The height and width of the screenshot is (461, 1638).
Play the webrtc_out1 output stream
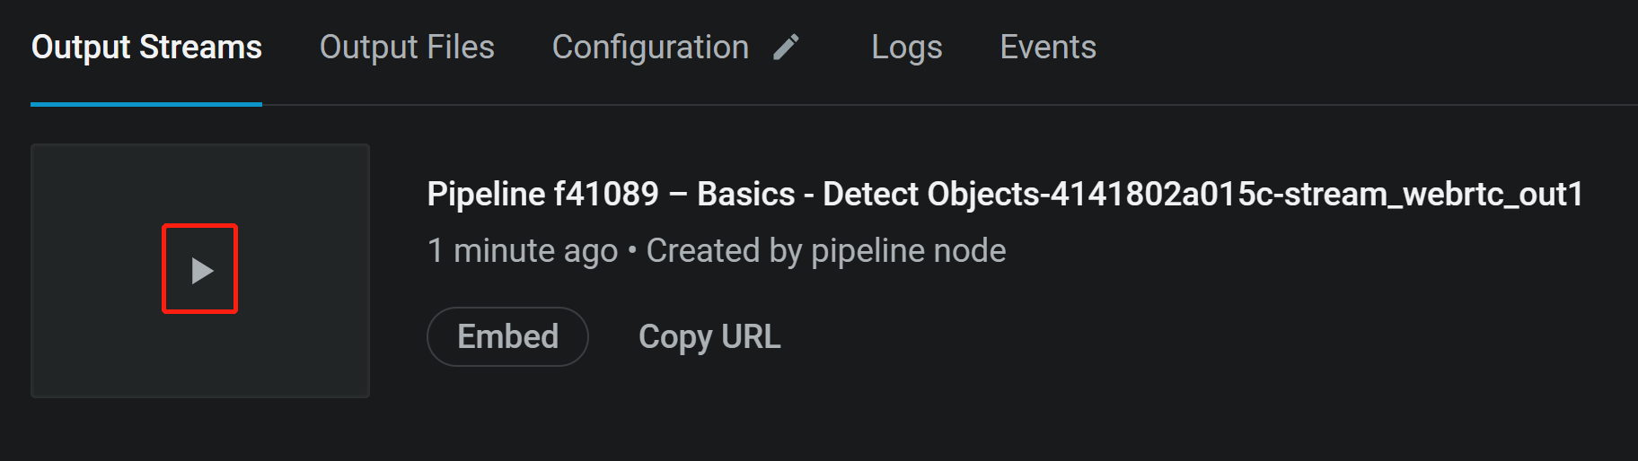(x=201, y=270)
